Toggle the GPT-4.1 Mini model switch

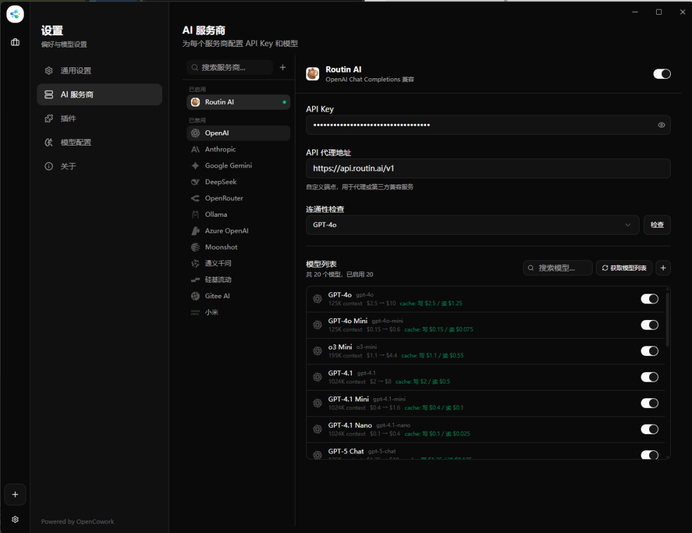pos(649,403)
